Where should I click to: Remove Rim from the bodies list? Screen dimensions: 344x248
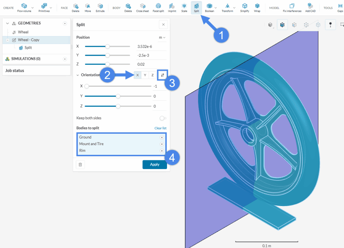coord(162,150)
